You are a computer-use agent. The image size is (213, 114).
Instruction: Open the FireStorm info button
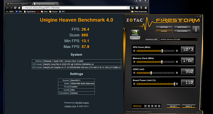[196, 29]
